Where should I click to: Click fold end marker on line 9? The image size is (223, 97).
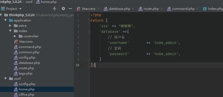click(89, 59)
